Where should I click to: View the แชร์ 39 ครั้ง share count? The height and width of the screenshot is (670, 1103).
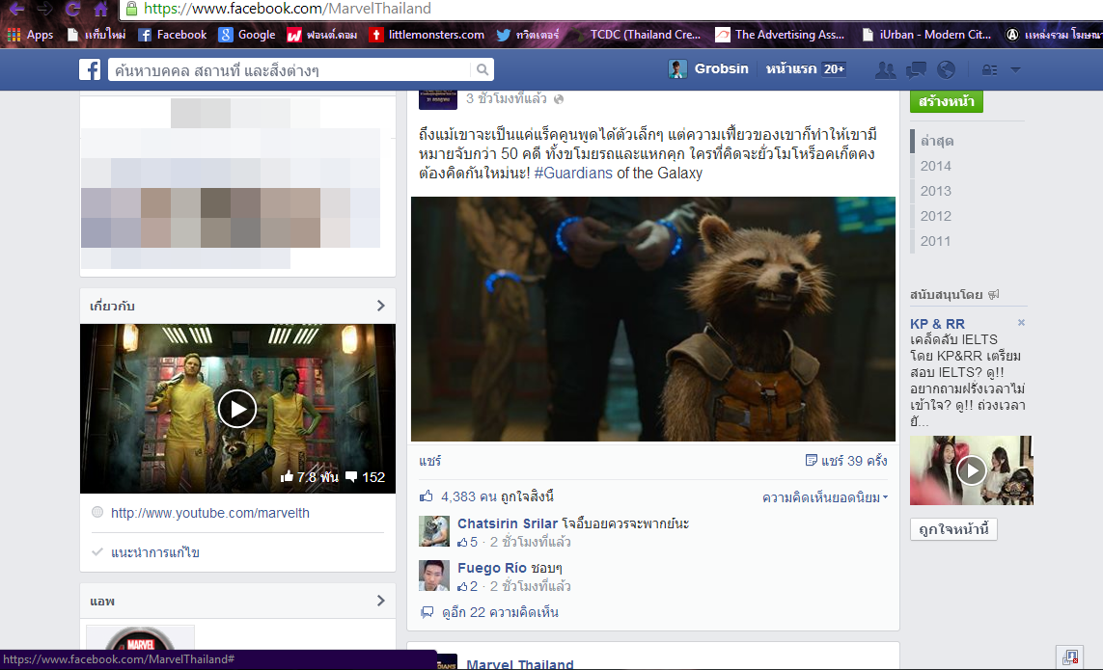846,461
